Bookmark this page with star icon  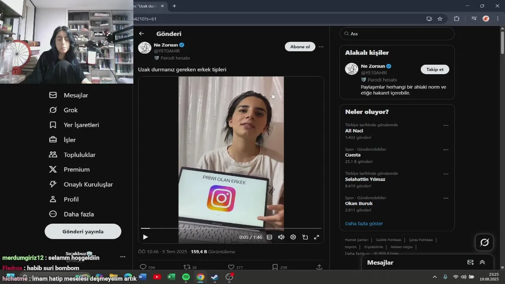tap(440, 19)
